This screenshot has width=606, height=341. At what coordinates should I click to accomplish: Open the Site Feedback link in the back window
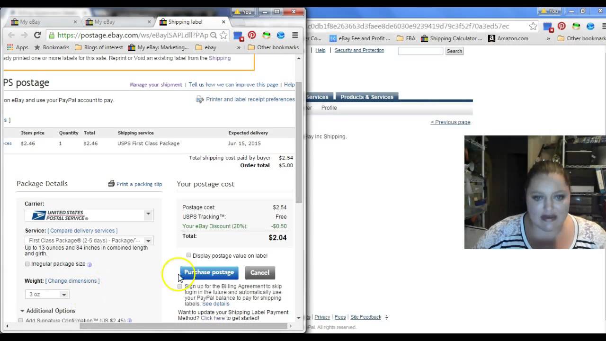click(x=365, y=317)
